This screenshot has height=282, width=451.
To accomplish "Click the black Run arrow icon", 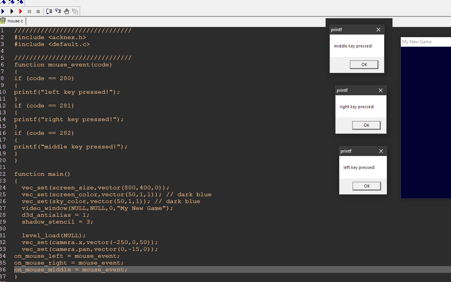I will pyautogui.click(x=12, y=11).
